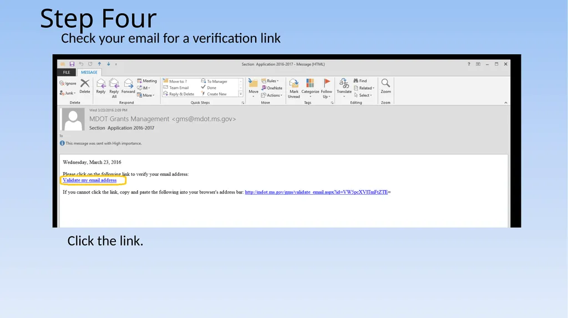
Task: Click the subject Section Application 2016-2017
Action: point(121,128)
